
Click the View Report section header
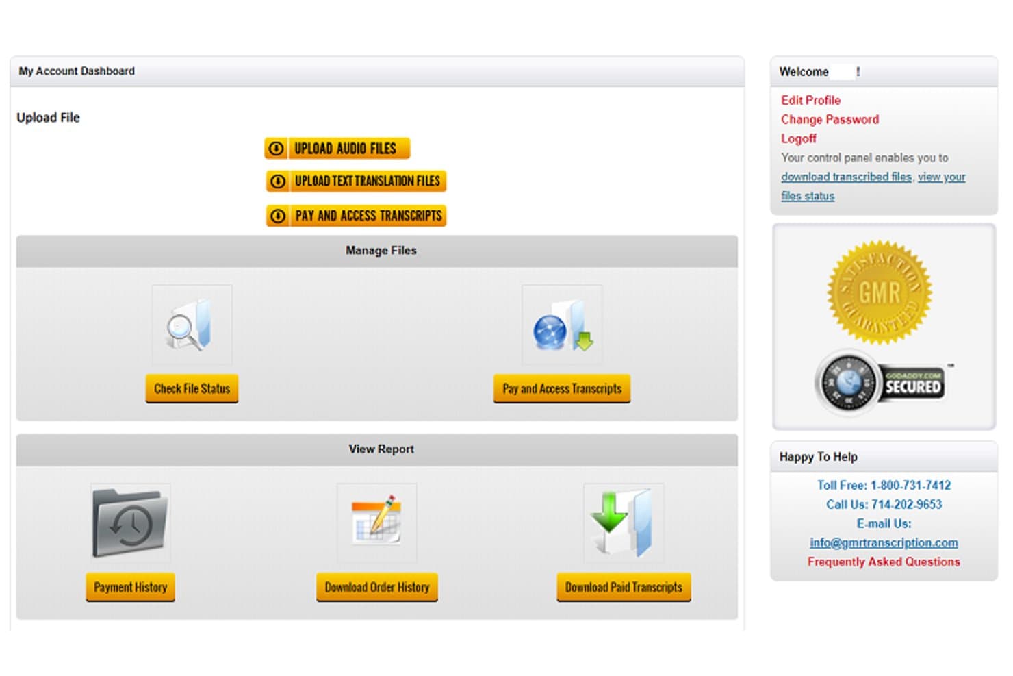coord(377,449)
